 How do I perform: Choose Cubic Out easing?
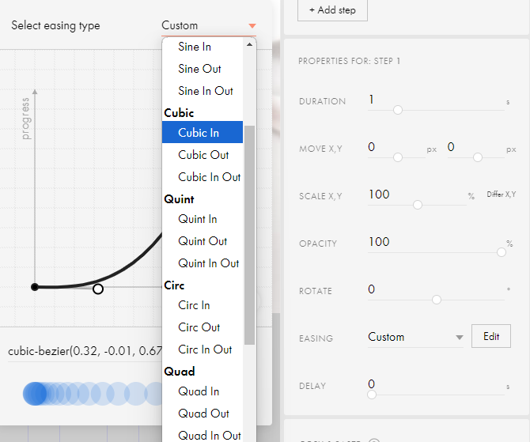click(203, 155)
